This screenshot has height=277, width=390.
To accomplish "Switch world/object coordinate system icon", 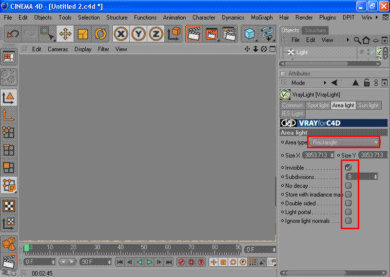I will point(174,33).
